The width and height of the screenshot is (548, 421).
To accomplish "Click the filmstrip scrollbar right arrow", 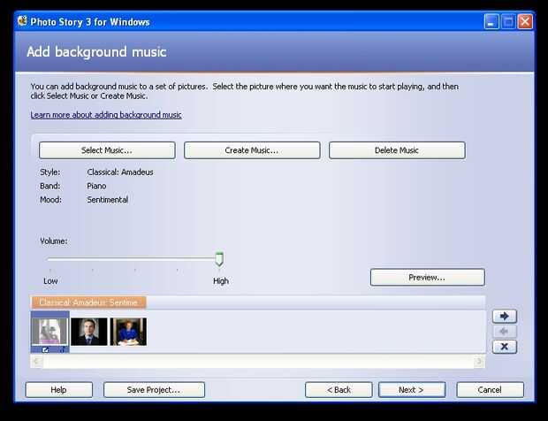I will pyautogui.click(x=479, y=361).
